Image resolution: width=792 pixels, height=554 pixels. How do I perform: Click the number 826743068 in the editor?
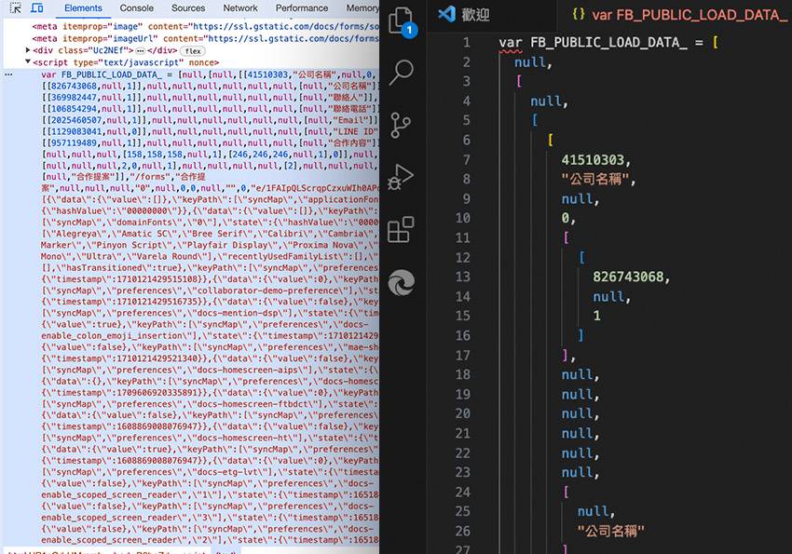[628, 277]
